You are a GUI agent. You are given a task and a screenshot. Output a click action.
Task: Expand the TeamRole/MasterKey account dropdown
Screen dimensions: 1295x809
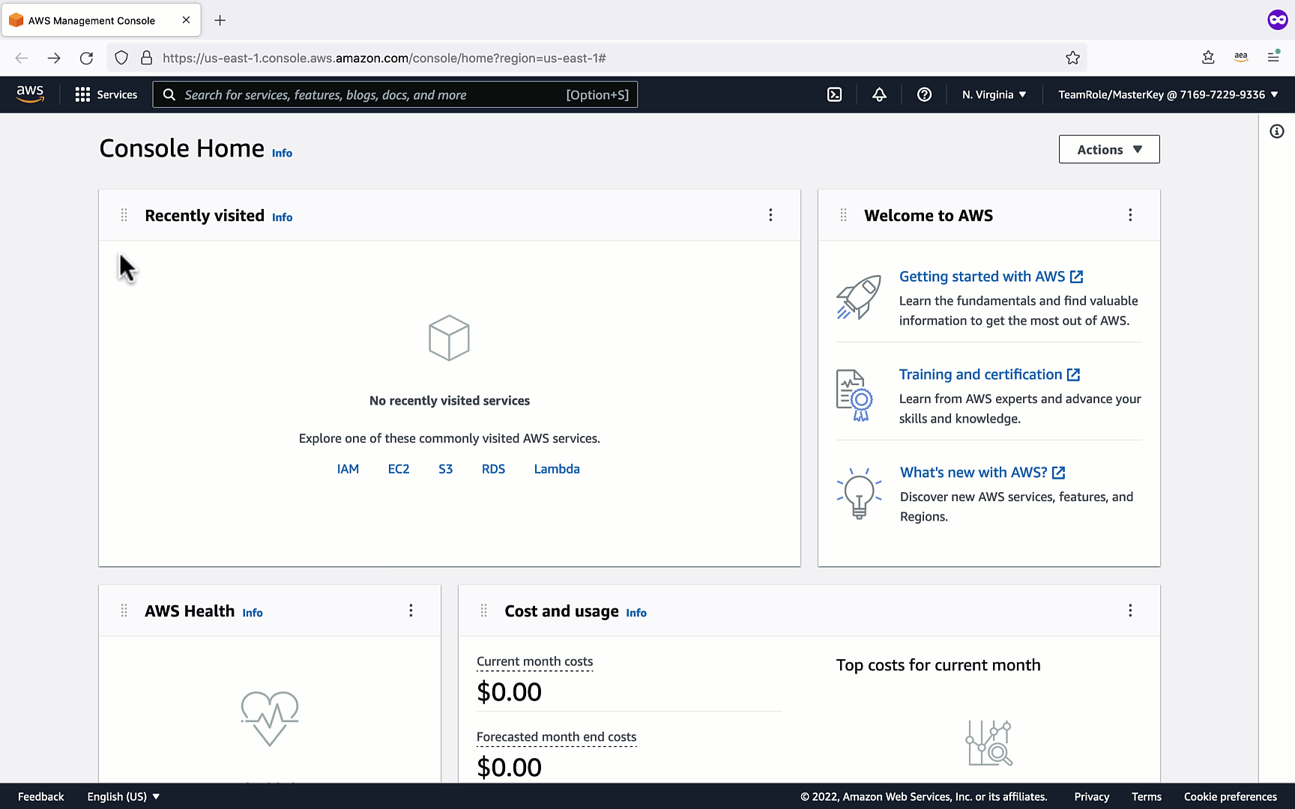(x=1168, y=94)
